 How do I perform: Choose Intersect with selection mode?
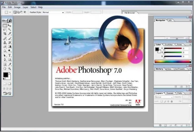[25, 12]
